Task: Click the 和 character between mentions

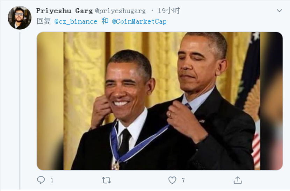Action: (105, 21)
